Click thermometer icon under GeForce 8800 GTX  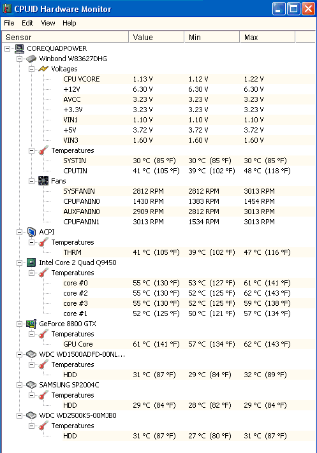43,334
